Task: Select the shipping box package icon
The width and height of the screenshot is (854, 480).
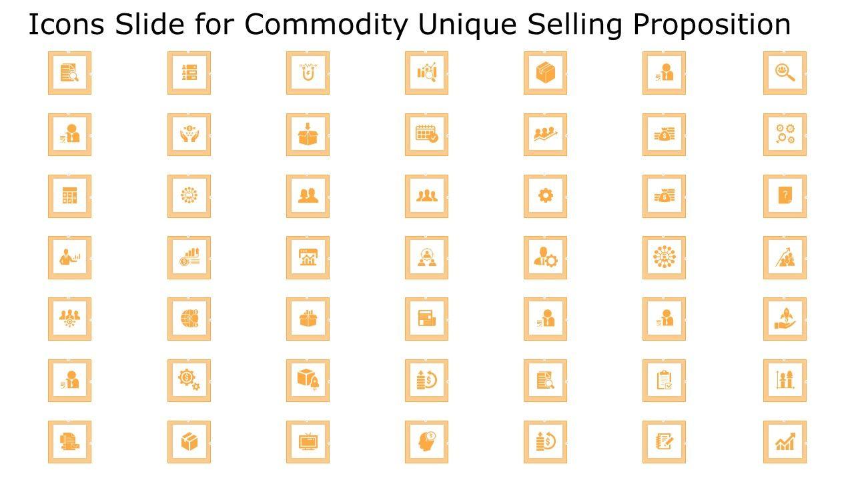Action: pos(545,73)
